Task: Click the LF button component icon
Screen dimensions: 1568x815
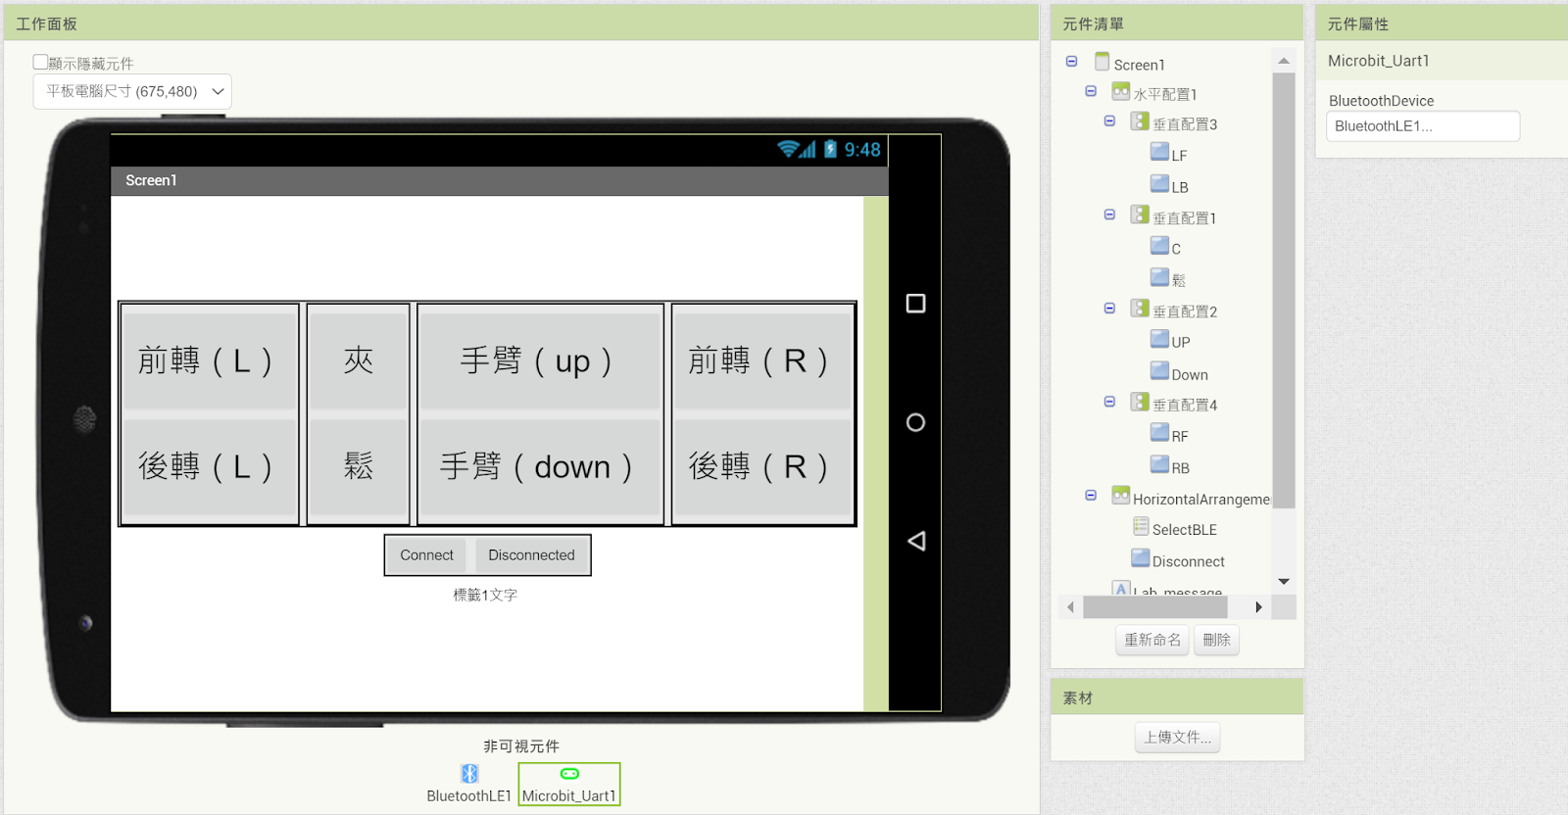Action: (x=1159, y=153)
